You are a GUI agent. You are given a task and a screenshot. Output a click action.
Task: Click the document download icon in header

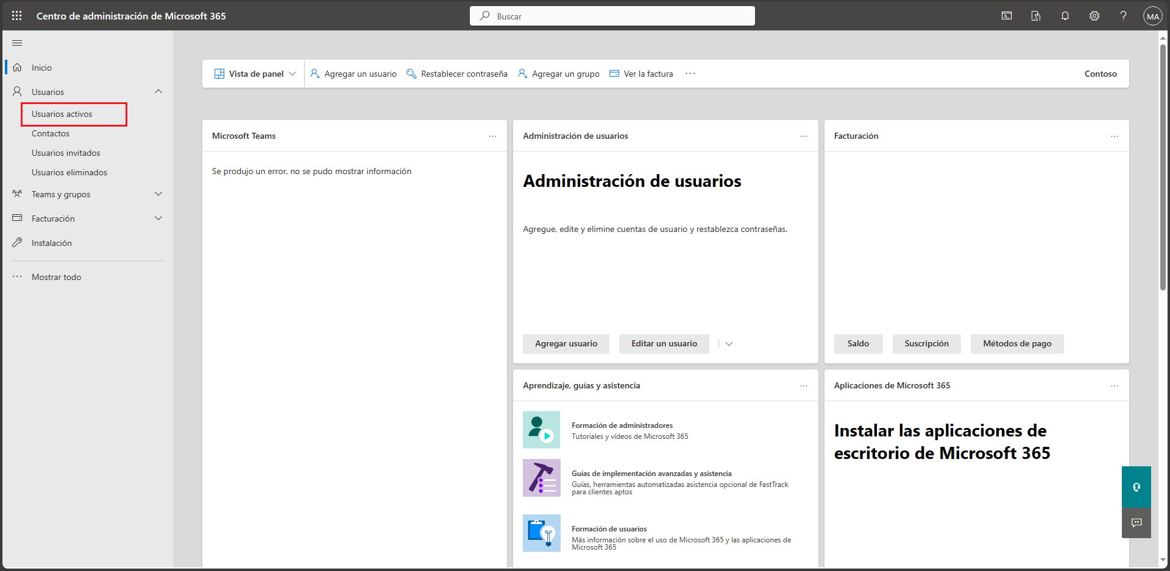[x=1036, y=16]
